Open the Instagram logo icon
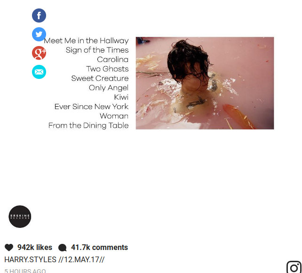 (294, 267)
